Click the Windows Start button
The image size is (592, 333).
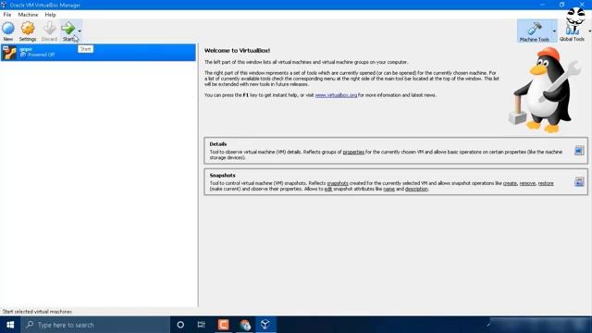[x=10, y=325]
